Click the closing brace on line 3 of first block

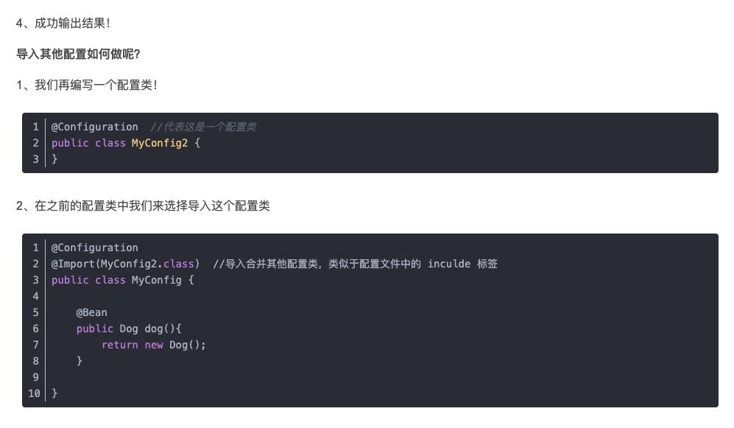point(54,159)
